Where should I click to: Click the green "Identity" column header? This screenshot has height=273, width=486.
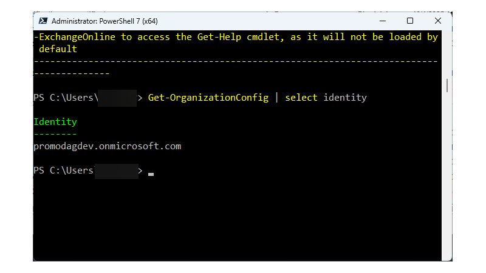(55, 122)
